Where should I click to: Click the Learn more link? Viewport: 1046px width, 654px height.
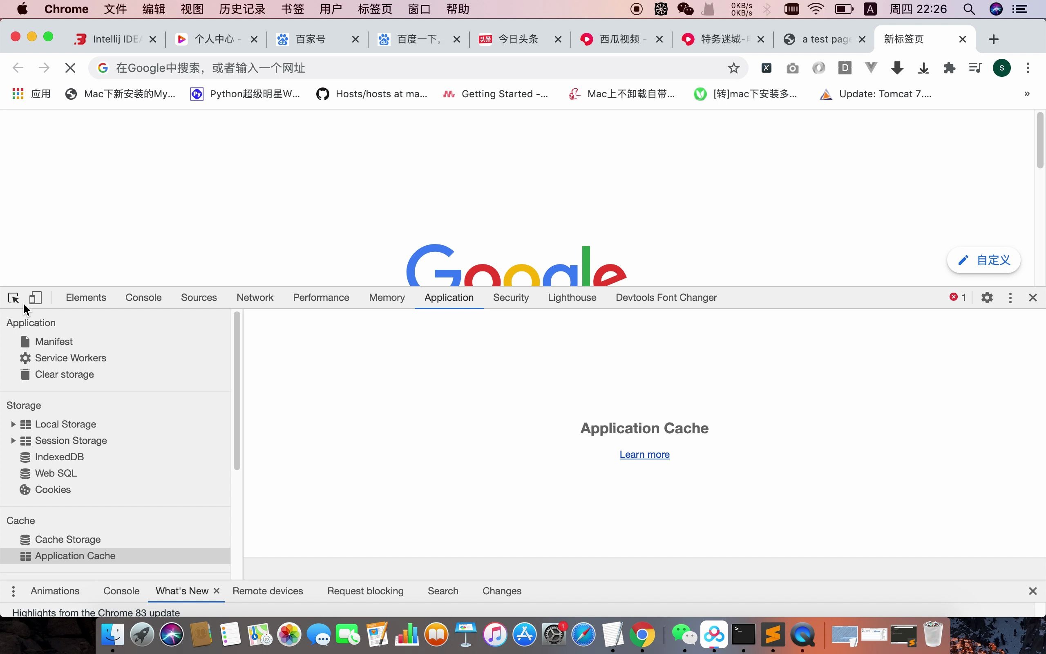click(644, 454)
